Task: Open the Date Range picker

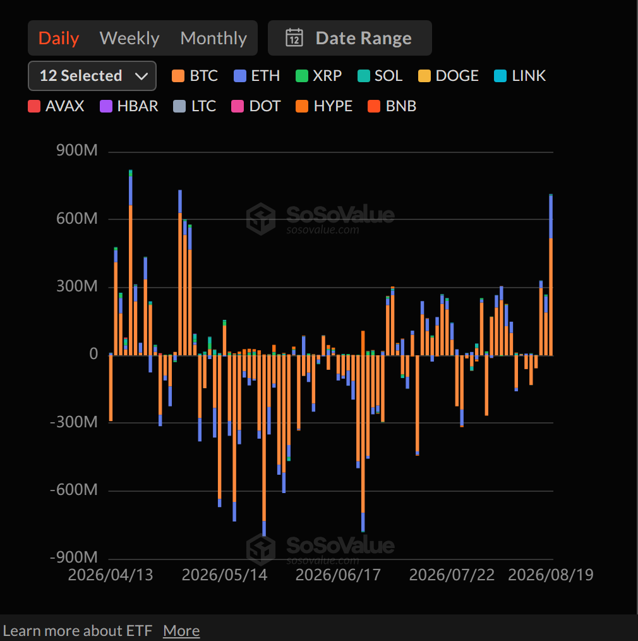Action: point(349,38)
